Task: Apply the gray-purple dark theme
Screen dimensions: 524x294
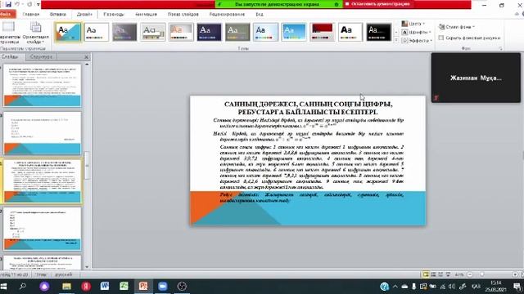Action: [124, 32]
